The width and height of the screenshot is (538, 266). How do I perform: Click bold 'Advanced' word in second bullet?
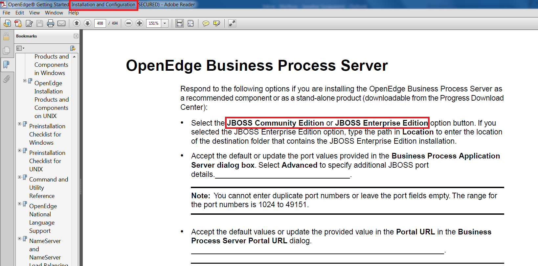coord(300,165)
